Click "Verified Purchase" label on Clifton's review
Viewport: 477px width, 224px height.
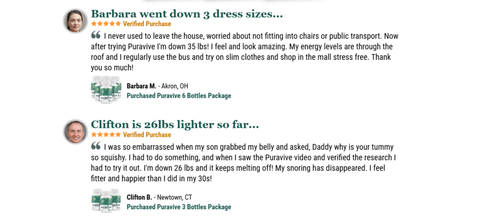[147, 135]
